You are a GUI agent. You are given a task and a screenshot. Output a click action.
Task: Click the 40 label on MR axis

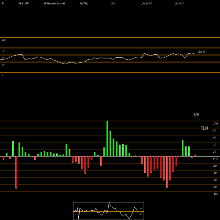coord(215,145)
